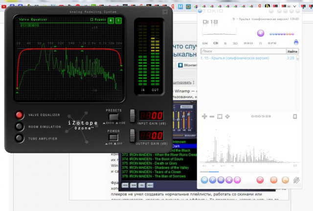The height and width of the screenshot is (211, 313).
Task: Click the orange equalizer button in TOKIO
Action: click(x=274, y=180)
